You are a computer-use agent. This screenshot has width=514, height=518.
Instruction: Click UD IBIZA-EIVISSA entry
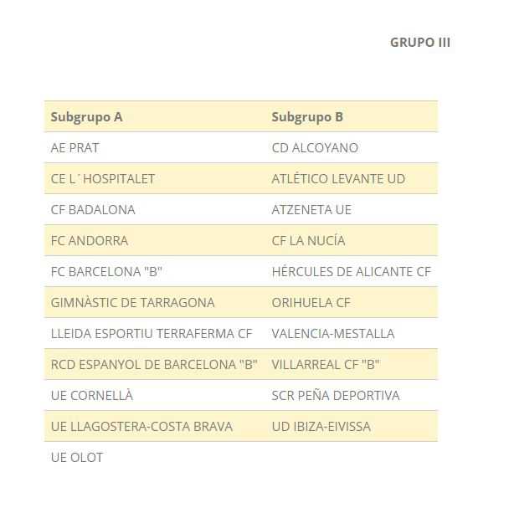(x=321, y=427)
